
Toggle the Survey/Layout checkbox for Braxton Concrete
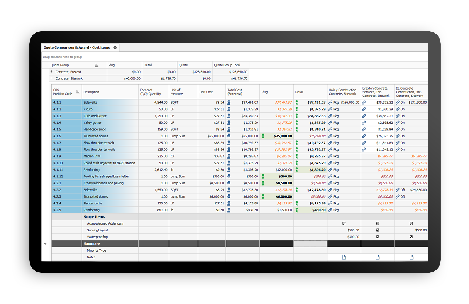(x=377, y=230)
